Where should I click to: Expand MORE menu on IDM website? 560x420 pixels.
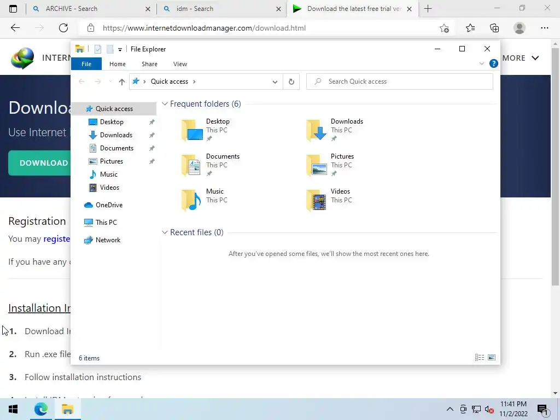(521, 58)
